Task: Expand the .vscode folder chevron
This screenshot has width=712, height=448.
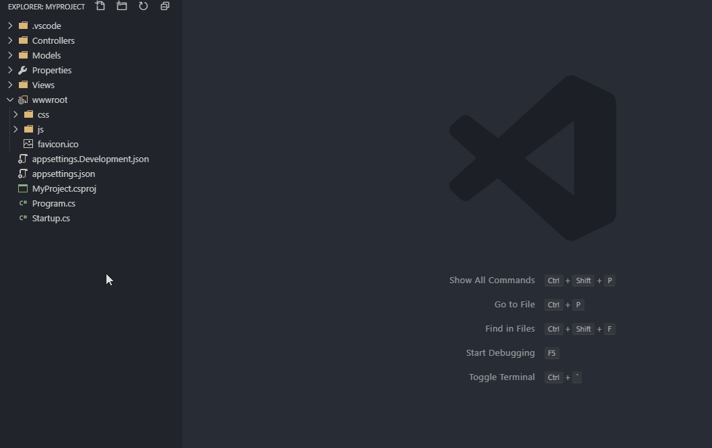Action: (10, 26)
